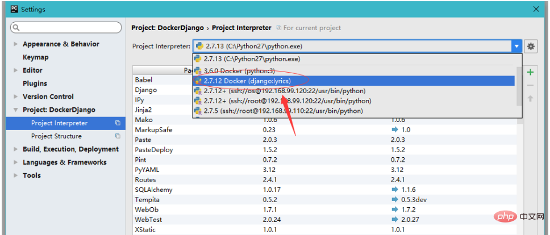Click the minus uninstall package icon
The width and height of the screenshot is (550, 235).
point(530,86)
